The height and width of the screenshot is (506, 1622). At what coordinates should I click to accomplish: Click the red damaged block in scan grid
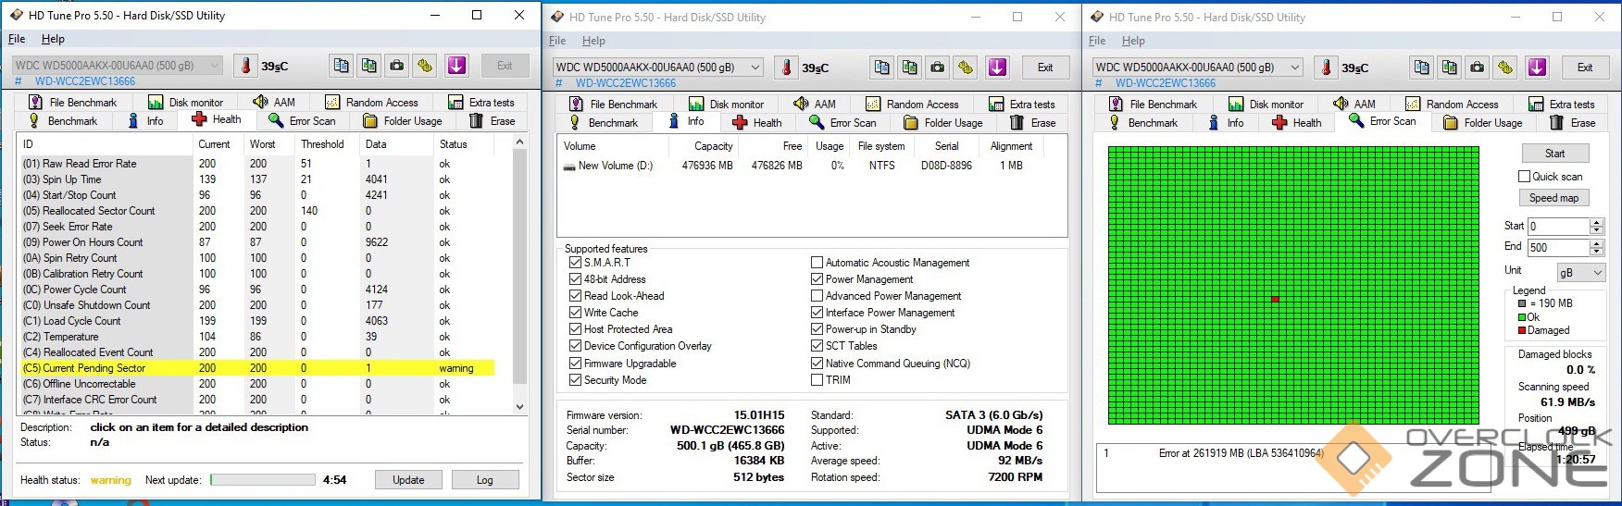click(1275, 299)
